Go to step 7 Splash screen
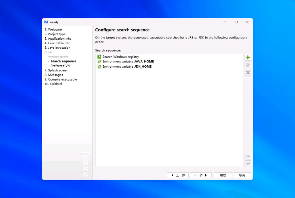This screenshot has width=295, height=198. coord(56,70)
